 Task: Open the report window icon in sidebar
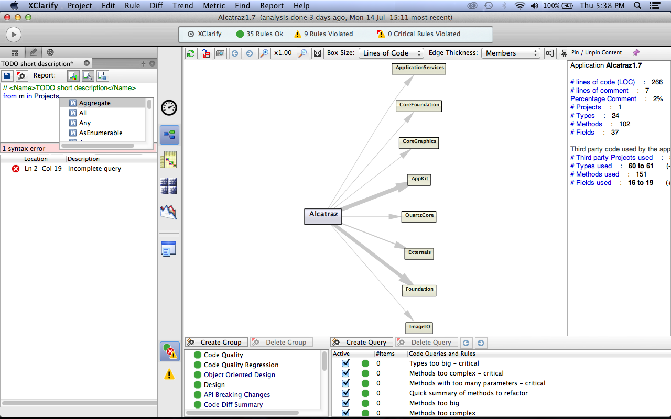pos(168,249)
